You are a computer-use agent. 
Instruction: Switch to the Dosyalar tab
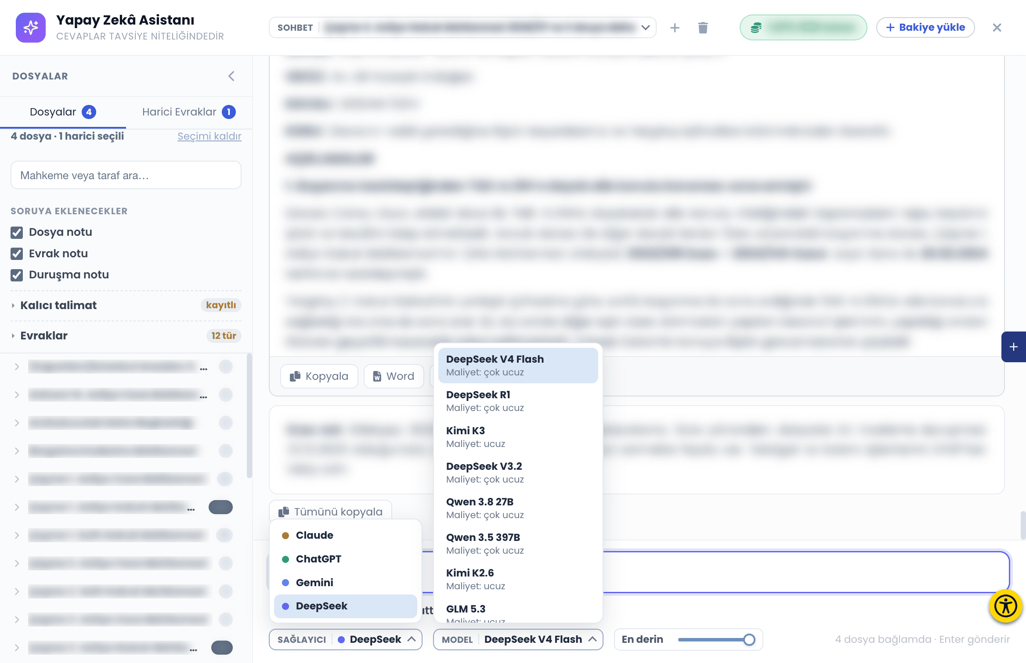(63, 112)
